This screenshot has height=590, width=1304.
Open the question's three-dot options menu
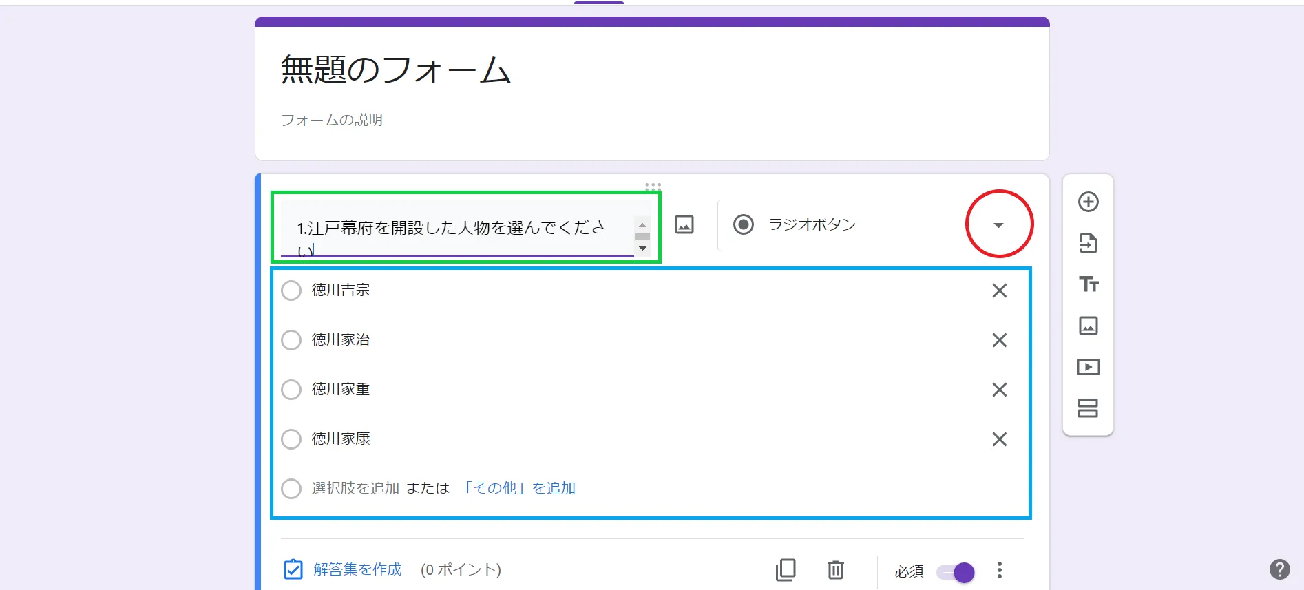point(999,570)
